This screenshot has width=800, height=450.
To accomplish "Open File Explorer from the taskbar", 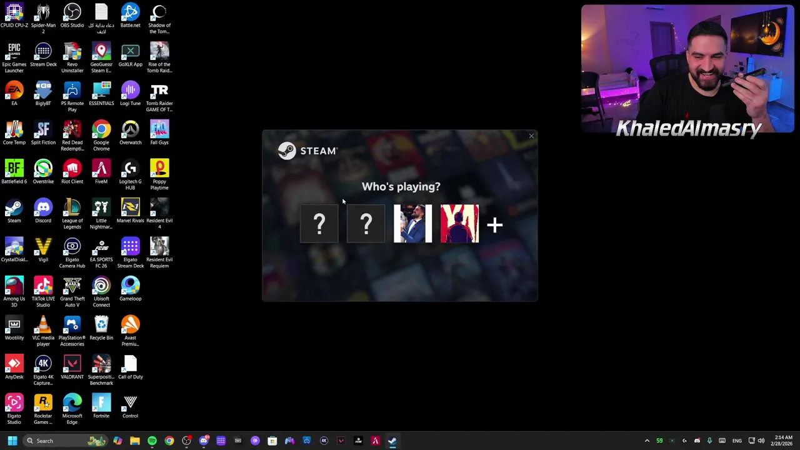I will (134, 441).
